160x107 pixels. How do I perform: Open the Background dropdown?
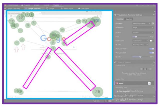(x=143, y=28)
